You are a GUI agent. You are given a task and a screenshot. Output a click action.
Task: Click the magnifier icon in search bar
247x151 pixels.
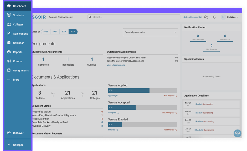coord(90,17)
